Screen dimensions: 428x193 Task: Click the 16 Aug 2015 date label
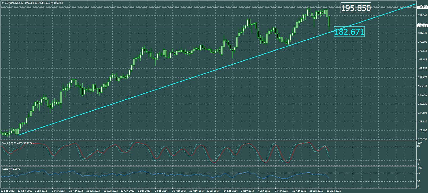coord(334,191)
